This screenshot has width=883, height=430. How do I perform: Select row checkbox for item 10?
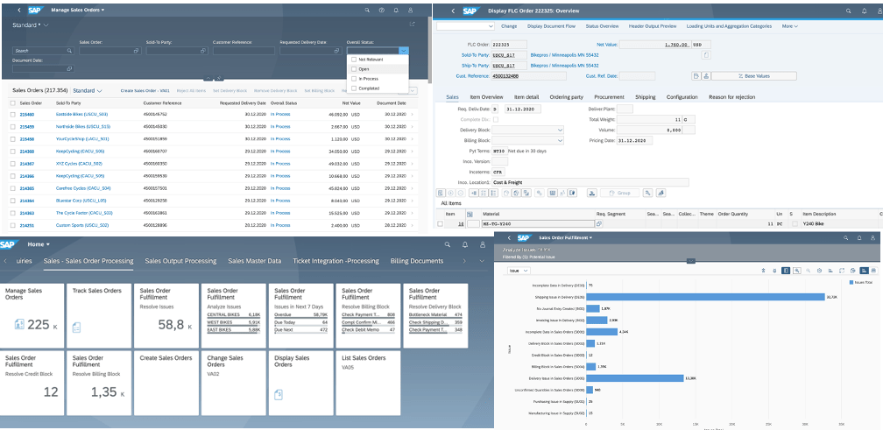tap(441, 224)
